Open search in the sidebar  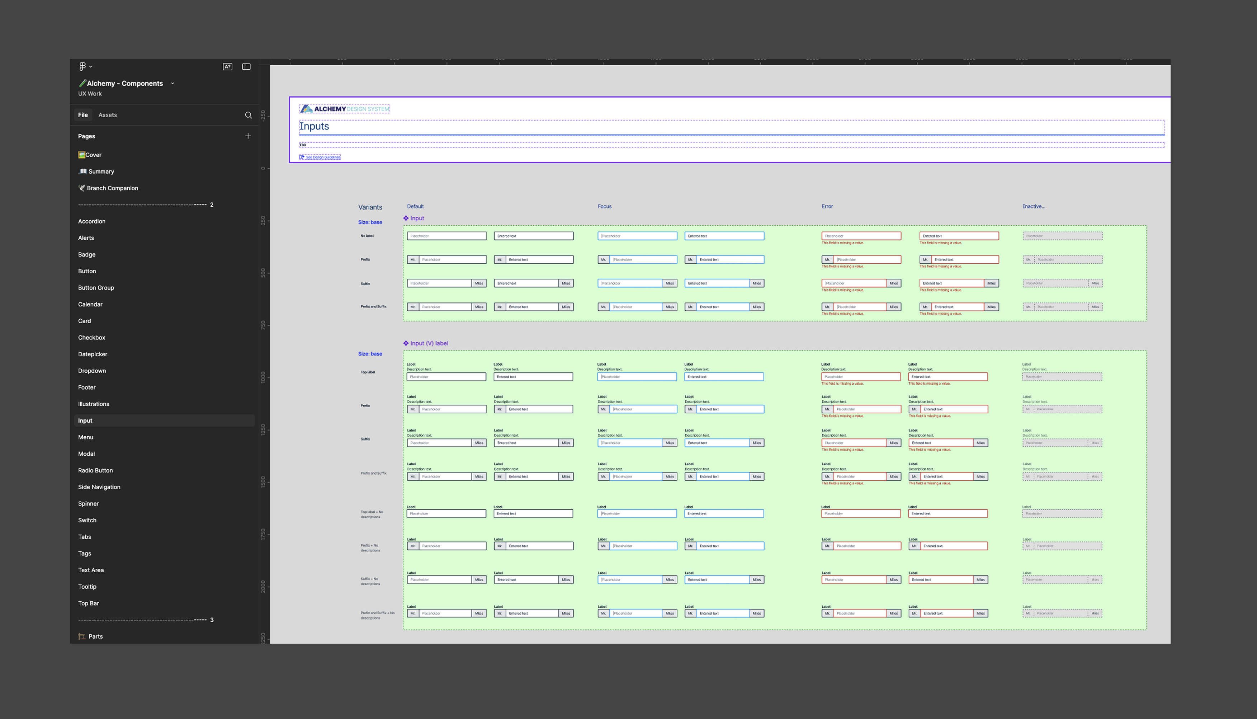[x=248, y=114]
